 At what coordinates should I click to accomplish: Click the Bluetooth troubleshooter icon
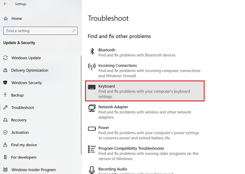click(92, 51)
